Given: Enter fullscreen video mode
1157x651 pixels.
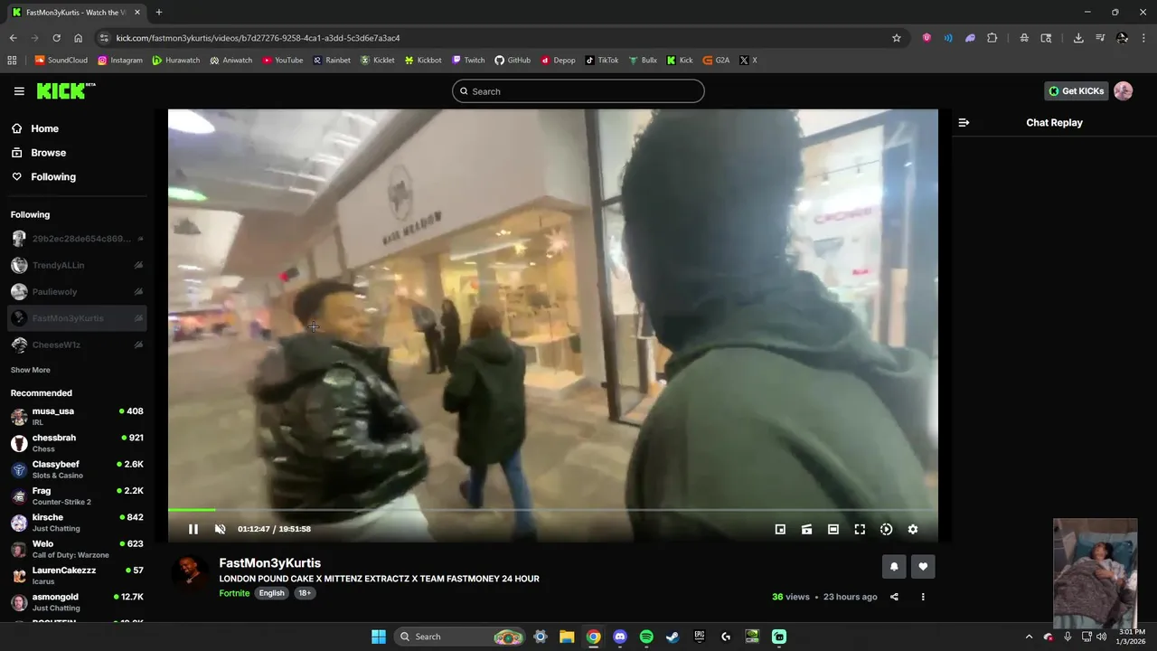Looking at the screenshot, I should 860,529.
